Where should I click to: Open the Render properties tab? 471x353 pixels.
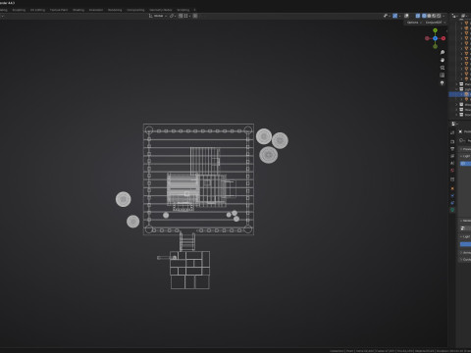tap(452, 142)
